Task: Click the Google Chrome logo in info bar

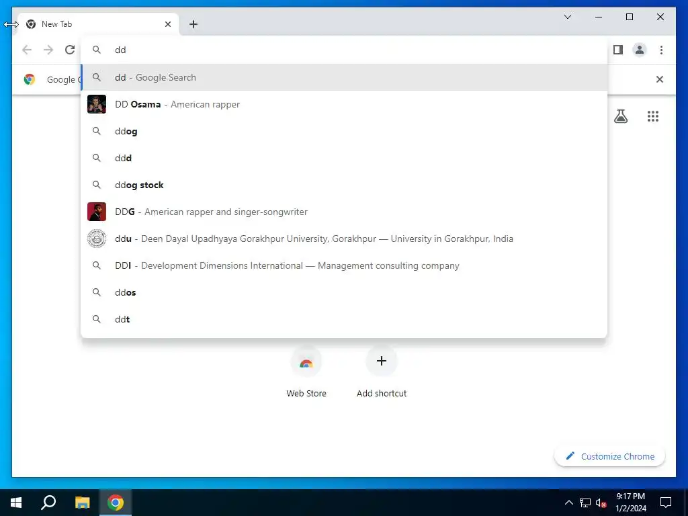Action: 30,79
